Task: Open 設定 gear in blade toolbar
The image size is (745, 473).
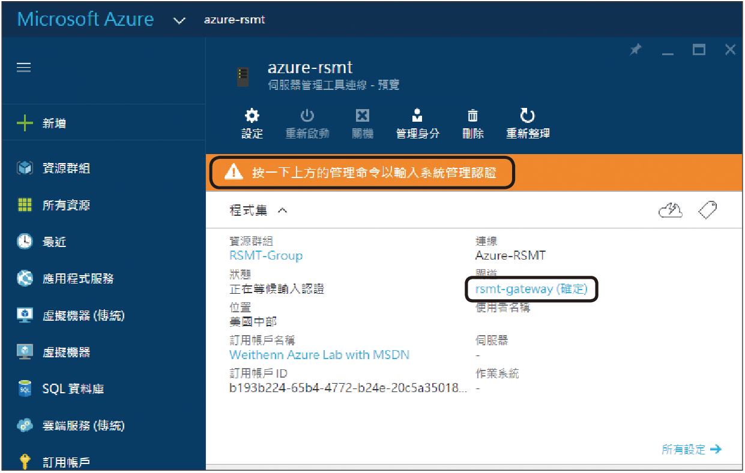Action: tap(252, 124)
